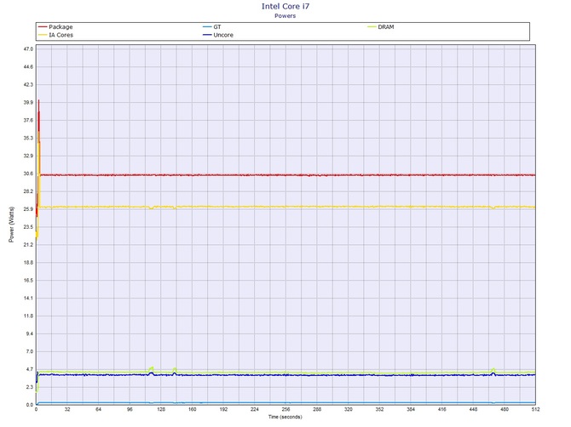The height and width of the screenshot is (427, 571).
Task: Click the 47.0 y-axis value
Action: click(x=28, y=49)
